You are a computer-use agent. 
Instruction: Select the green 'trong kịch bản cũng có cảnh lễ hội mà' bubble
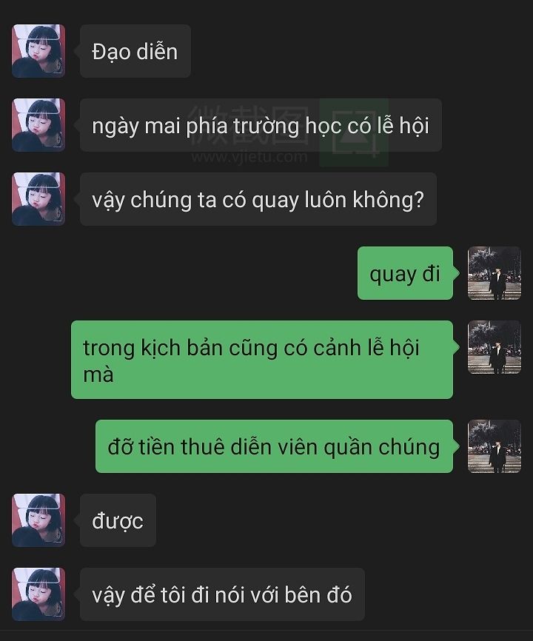tap(262, 360)
